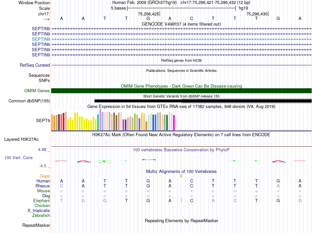
Task: Open the OMIM Genes track label
Action: [37, 91]
